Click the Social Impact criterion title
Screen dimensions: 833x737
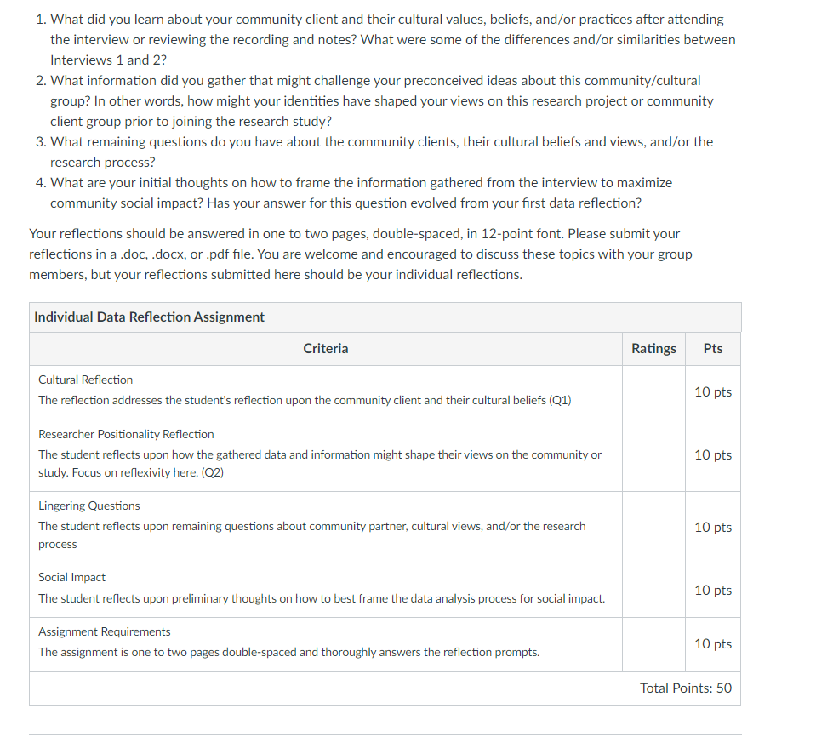pyautogui.click(x=71, y=578)
